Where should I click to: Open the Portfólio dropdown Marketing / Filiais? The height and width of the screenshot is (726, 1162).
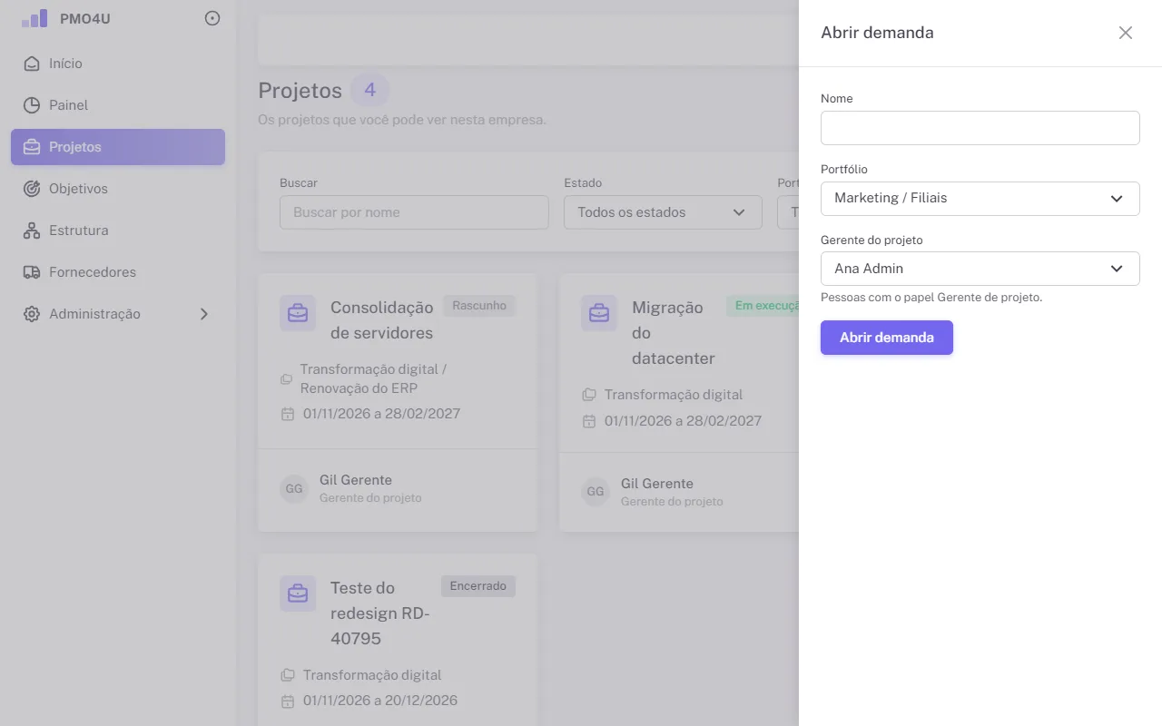tap(980, 198)
